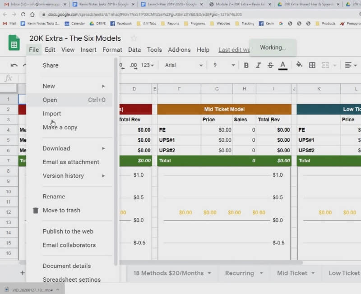This screenshot has height=294, width=361.
Task: Open the DRIVE bookmark
Action: point(97,23)
